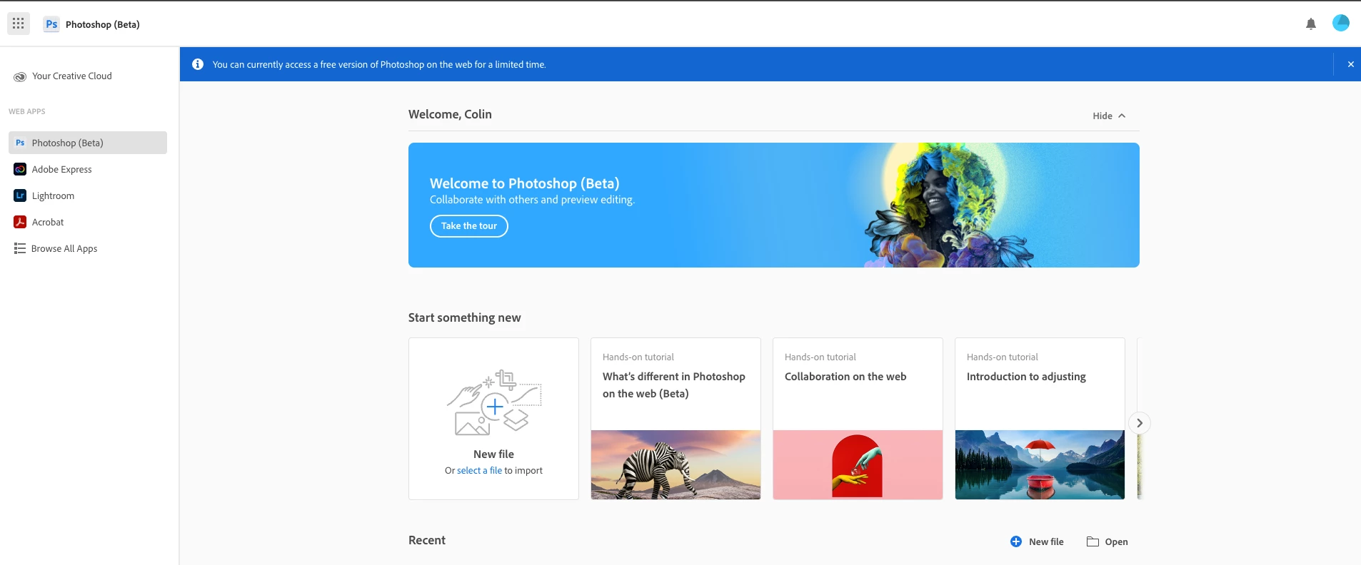Click 'select a file' import link
This screenshot has width=1361, height=565.
click(479, 471)
